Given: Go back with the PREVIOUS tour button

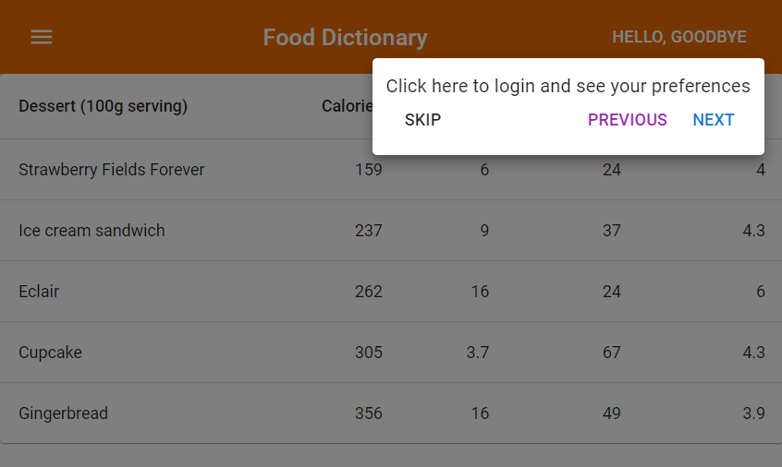Looking at the screenshot, I should click(x=627, y=120).
